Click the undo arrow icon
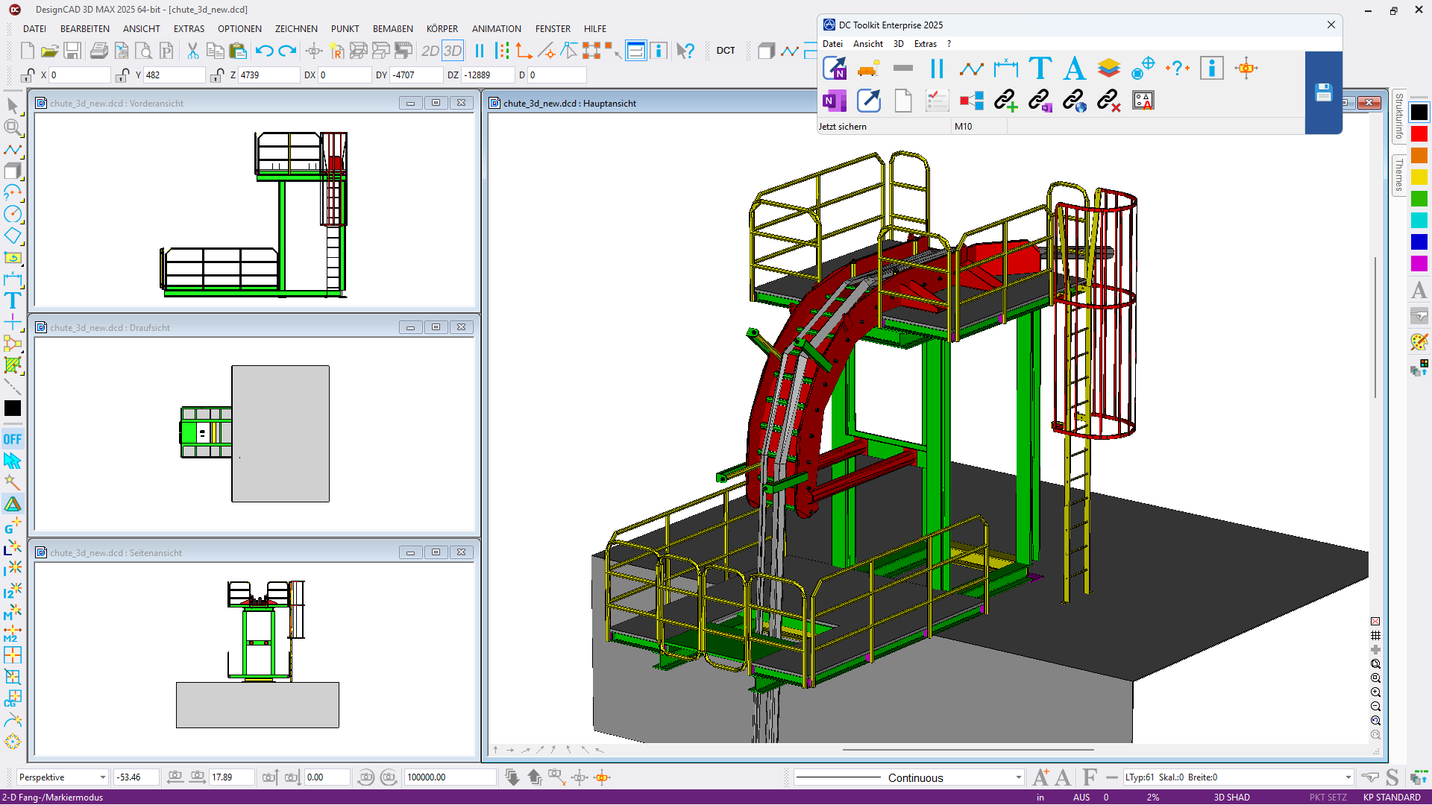 (264, 51)
